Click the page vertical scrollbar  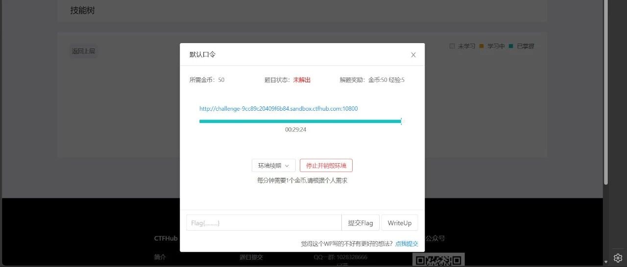pos(606,93)
